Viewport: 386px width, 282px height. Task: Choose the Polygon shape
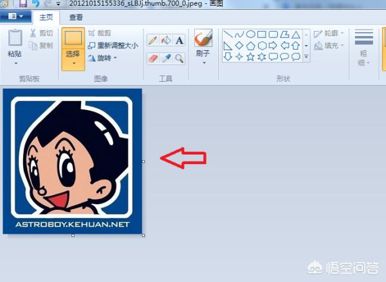point(284,34)
